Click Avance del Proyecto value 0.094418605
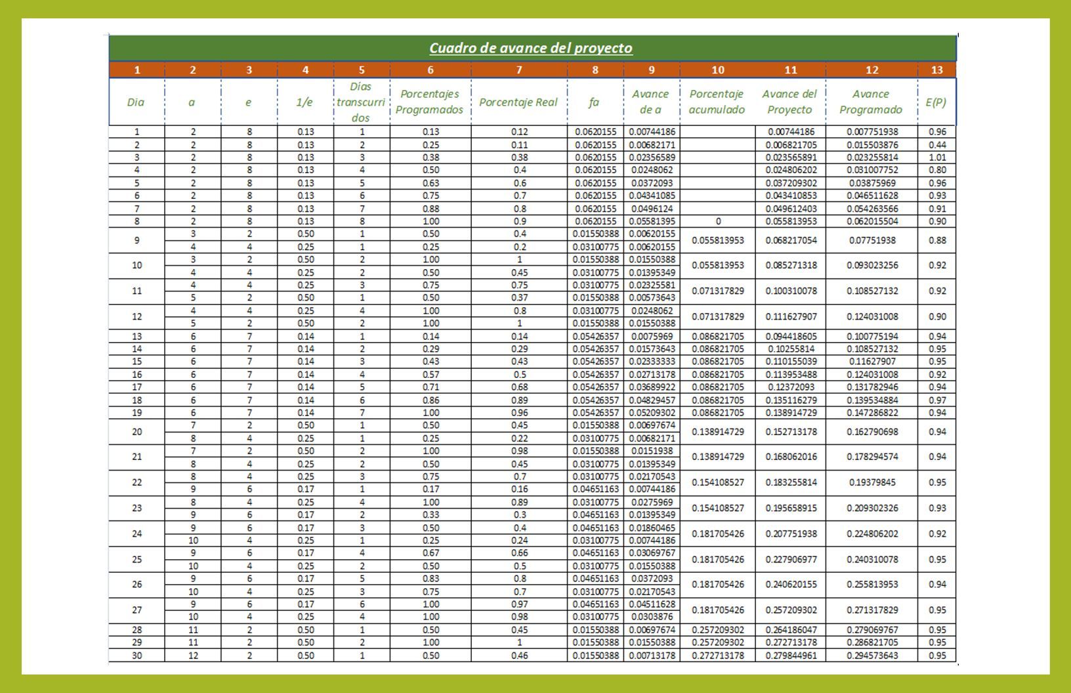Image resolution: width=1071 pixels, height=693 pixels. tap(791, 336)
